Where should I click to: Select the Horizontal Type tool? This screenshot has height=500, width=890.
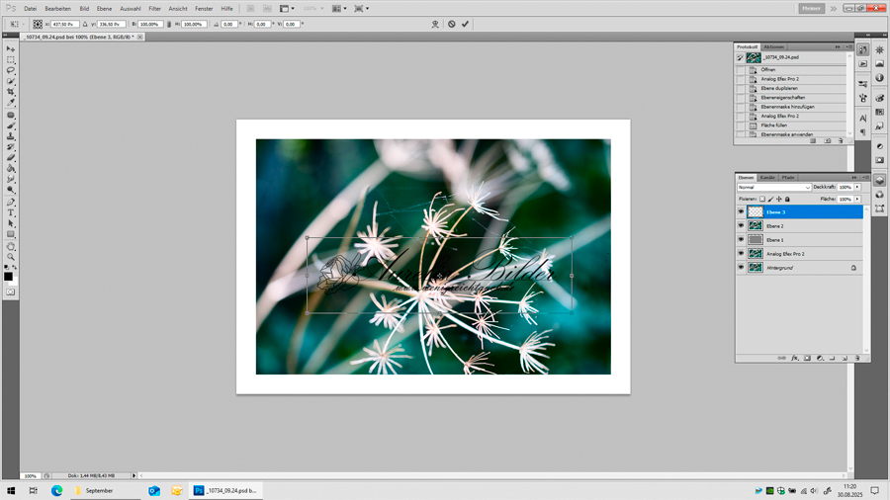click(x=11, y=212)
